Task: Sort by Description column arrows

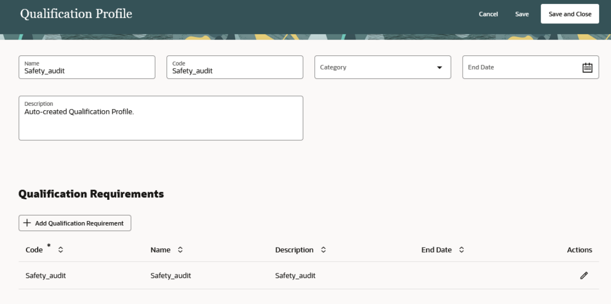Action: (324, 250)
